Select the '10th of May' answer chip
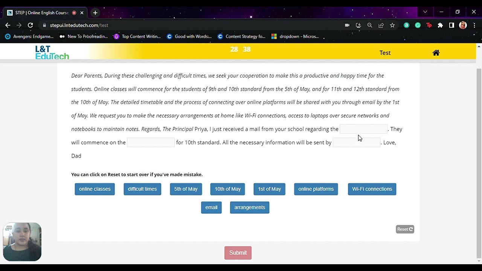 tap(228, 189)
